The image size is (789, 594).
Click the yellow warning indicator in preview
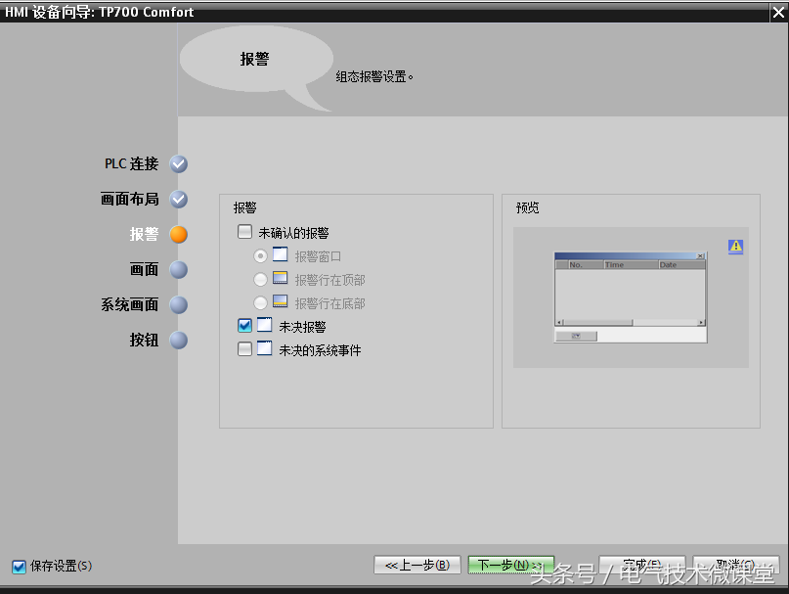point(735,247)
